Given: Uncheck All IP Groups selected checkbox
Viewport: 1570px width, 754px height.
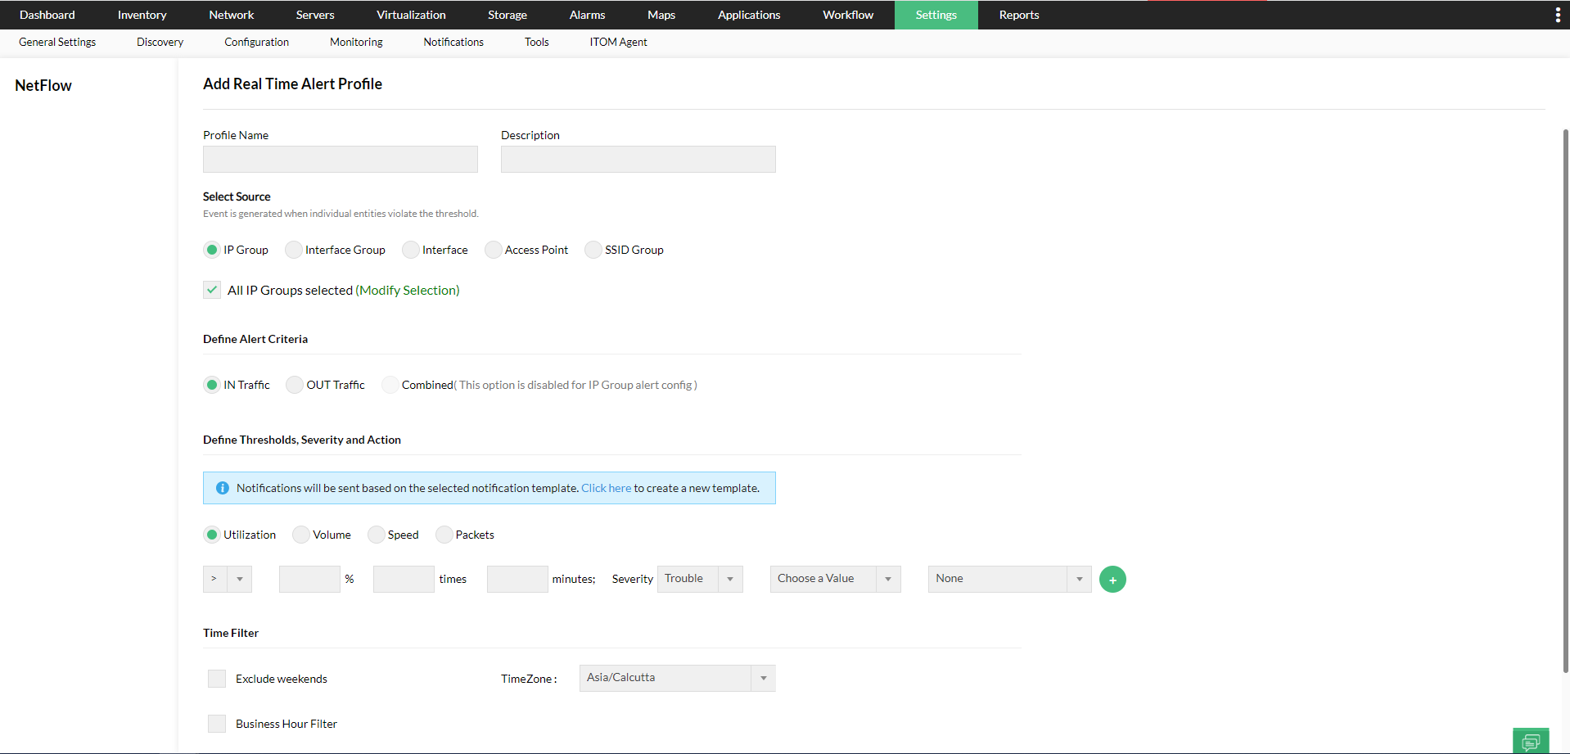Looking at the screenshot, I should tap(212, 290).
